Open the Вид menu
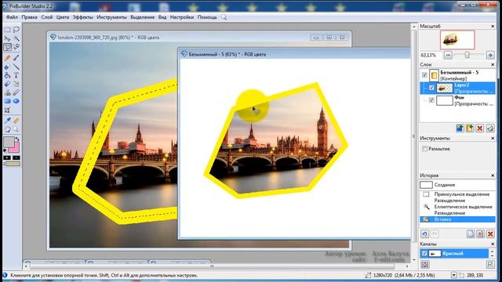This screenshot has height=282, width=502. click(162, 17)
